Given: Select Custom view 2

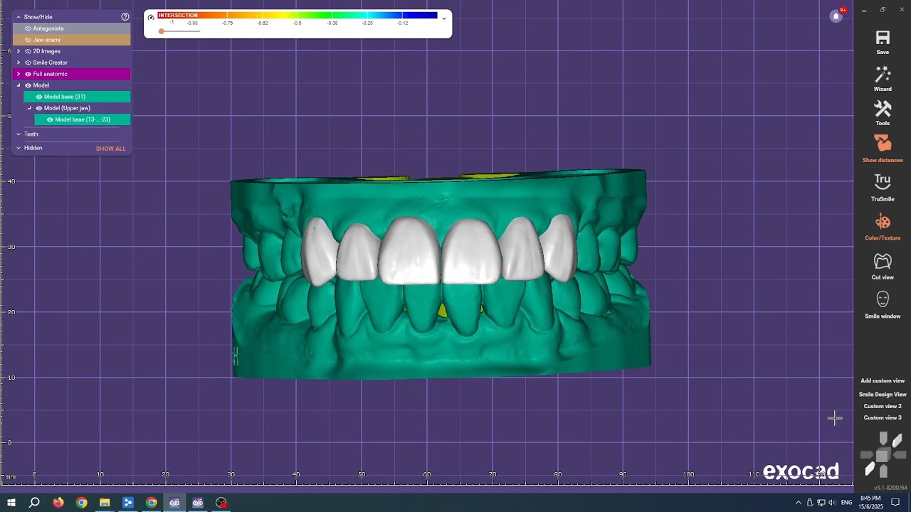Looking at the screenshot, I should tap(883, 406).
